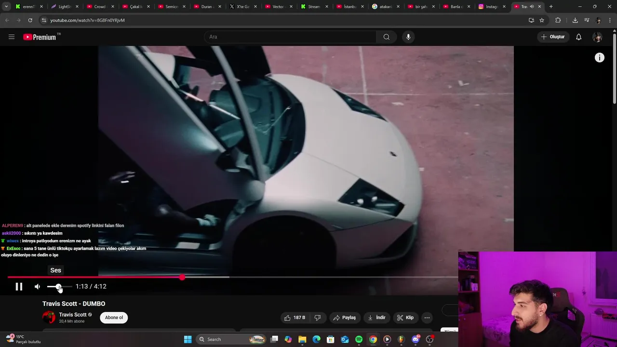The width and height of the screenshot is (617, 347).
Task: Open the YouTube hamburger guide menu
Action: click(12, 37)
